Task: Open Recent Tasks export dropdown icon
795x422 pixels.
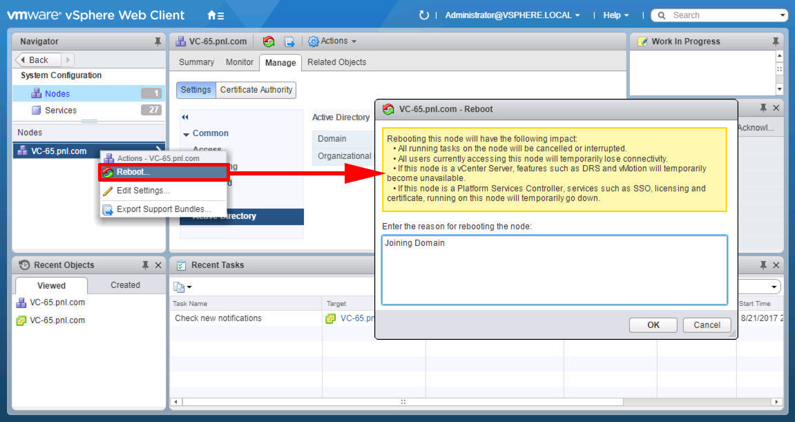Action: pos(182,287)
